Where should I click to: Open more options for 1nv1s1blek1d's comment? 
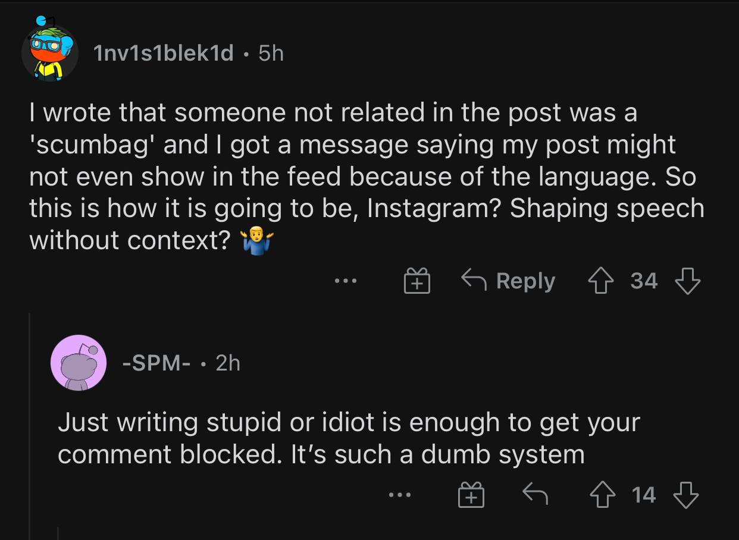(346, 281)
